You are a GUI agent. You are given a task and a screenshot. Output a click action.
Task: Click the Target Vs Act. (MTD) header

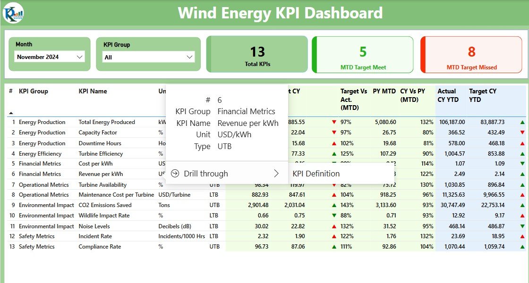pos(354,100)
